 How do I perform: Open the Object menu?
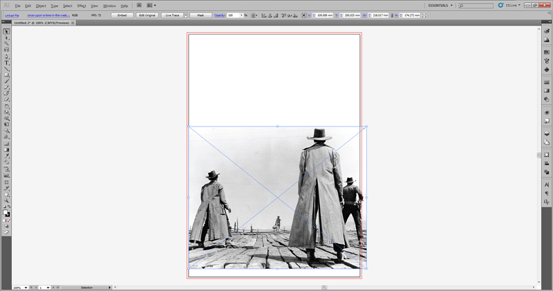pos(41,6)
